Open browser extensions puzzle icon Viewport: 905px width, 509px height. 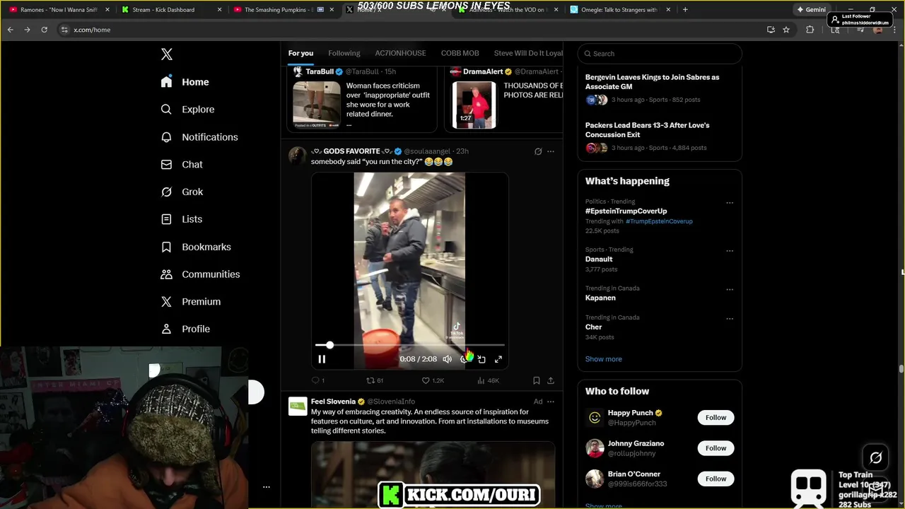(x=810, y=30)
